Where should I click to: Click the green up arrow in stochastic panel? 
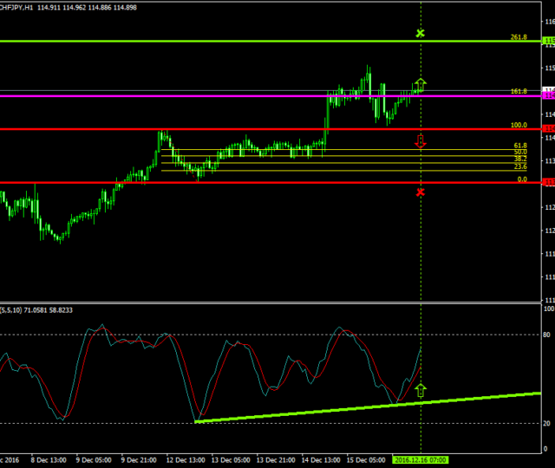point(421,389)
